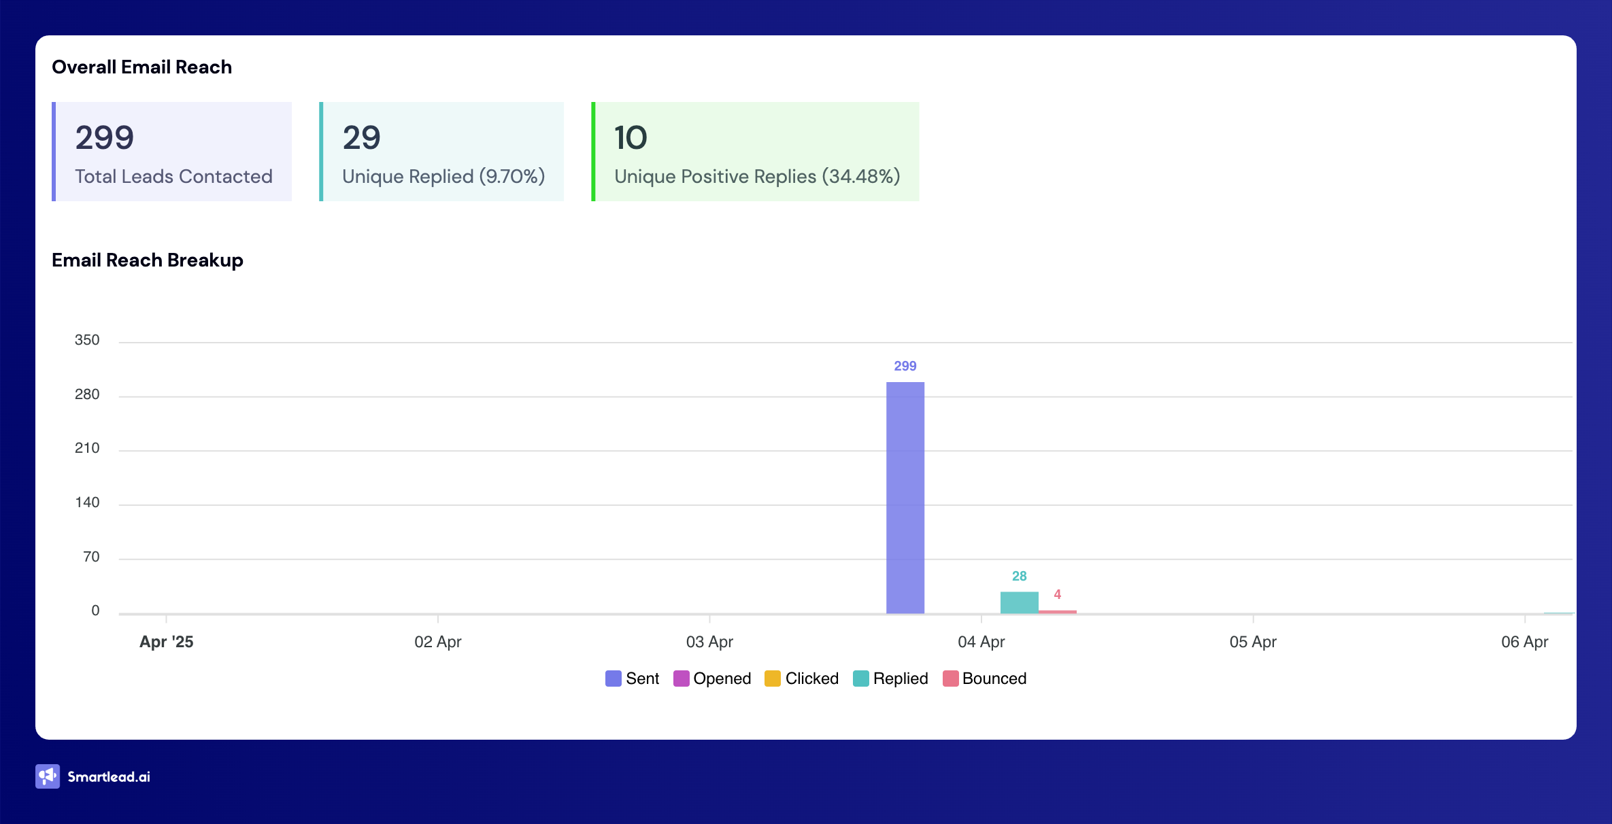Select the Unique Positive Replies card
1612x824 pixels.
click(x=756, y=152)
